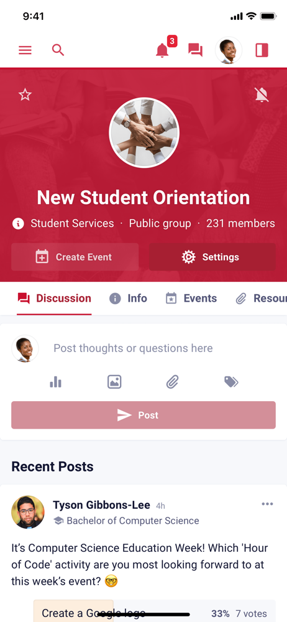Open the hamburger navigation menu

pos(25,50)
